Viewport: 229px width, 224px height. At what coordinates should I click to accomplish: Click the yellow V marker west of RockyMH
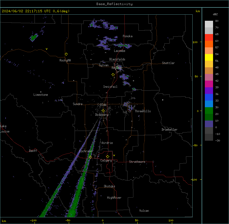click(46, 49)
